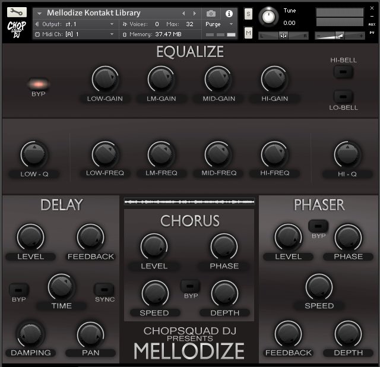Click the HI-GAIN knob

pos(274,79)
